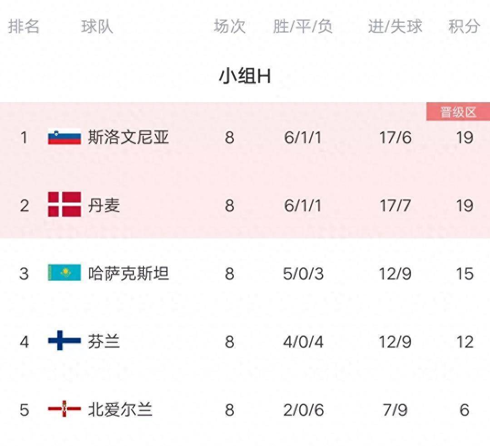Click the Slovenia flag icon
This screenshot has height=446, width=490.
point(64,137)
